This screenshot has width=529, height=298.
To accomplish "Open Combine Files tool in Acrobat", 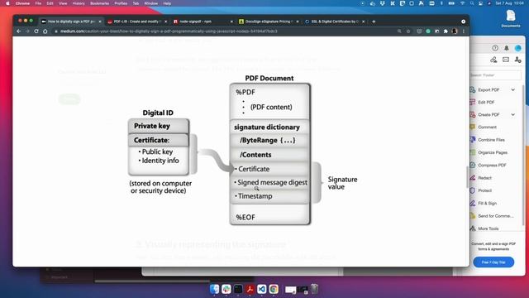I will click(x=491, y=140).
